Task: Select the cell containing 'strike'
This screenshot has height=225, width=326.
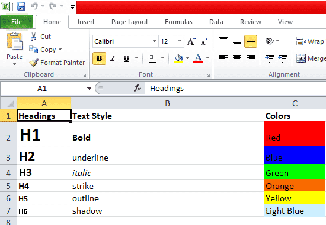Action: coord(167,185)
